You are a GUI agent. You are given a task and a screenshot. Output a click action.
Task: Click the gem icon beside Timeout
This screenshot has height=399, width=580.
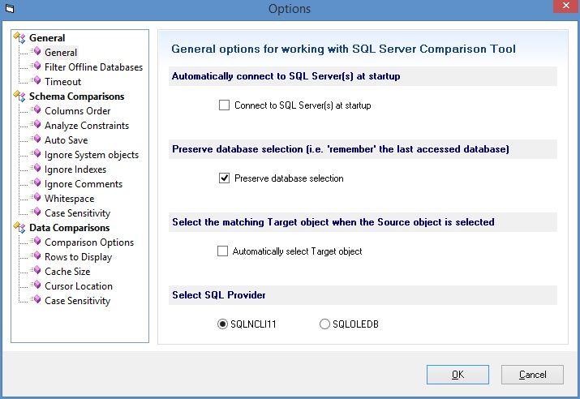pos(37,80)
